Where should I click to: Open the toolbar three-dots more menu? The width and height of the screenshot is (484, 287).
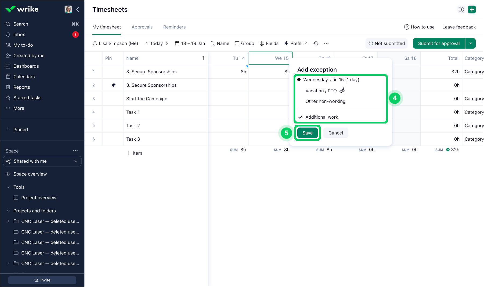(326, 43)
